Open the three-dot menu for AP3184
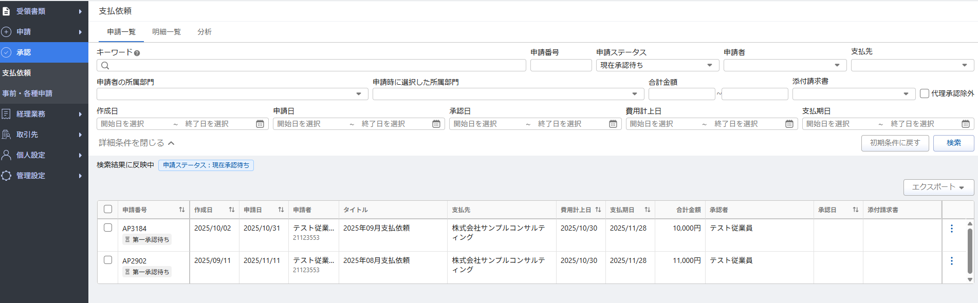The height and width of the screenshot is (303, 978). [951, 229]
